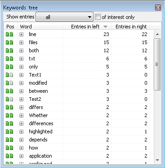Sort by the Pos column header
This screenshot has height=168, width=165.
coord(10,27)
